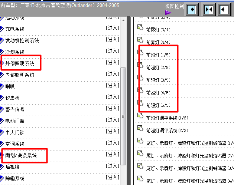Viewport: 234px width, 185px height.
Task: Click the blue bullet icon beside 充电系统
Action: pos(1,29)
